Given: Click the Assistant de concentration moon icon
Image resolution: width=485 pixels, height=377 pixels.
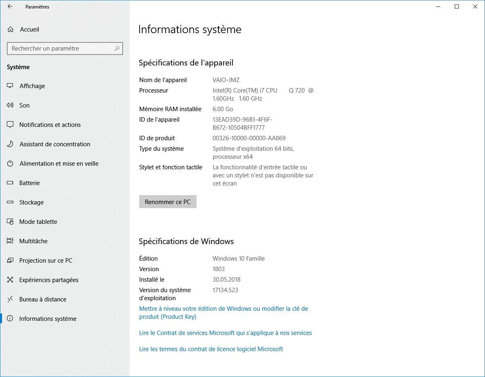Looking at the screenshot, I should tap(10, 144).
